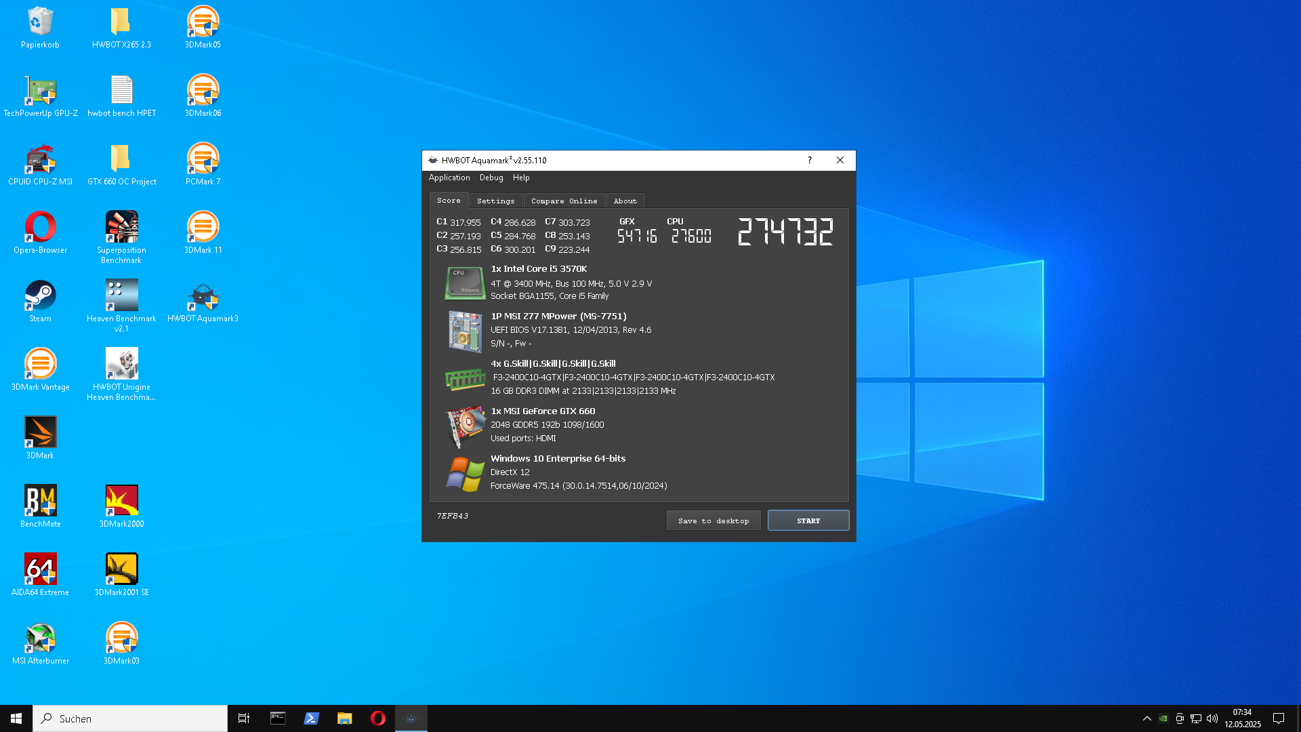Click the graphics card icon in Aquamark
The width and height of the screenshot is (1301, 732).
coord(465,426)
